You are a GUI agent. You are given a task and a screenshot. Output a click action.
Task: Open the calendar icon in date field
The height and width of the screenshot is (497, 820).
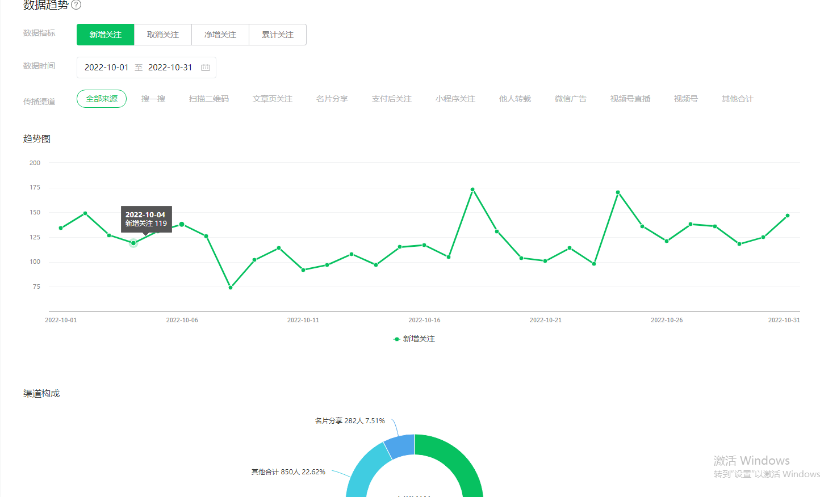(206, 68)
